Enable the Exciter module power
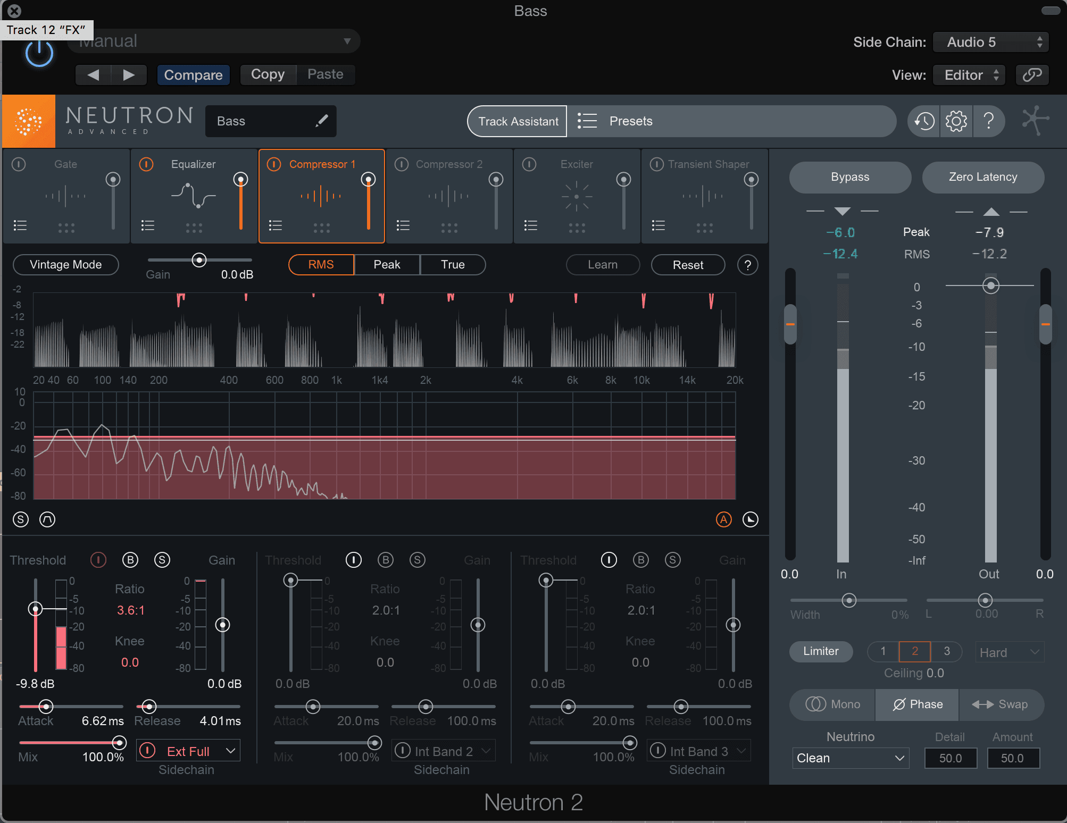This screenshot has height=823, width=1067. tap(529, 164)
